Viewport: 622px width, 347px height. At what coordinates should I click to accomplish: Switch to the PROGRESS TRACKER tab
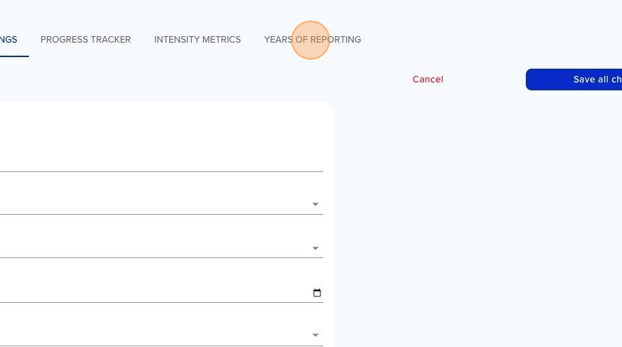point(85,40)
